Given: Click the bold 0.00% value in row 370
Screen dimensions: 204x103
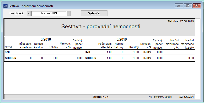Looking at the screenshot, I should (x=147, y=52).
